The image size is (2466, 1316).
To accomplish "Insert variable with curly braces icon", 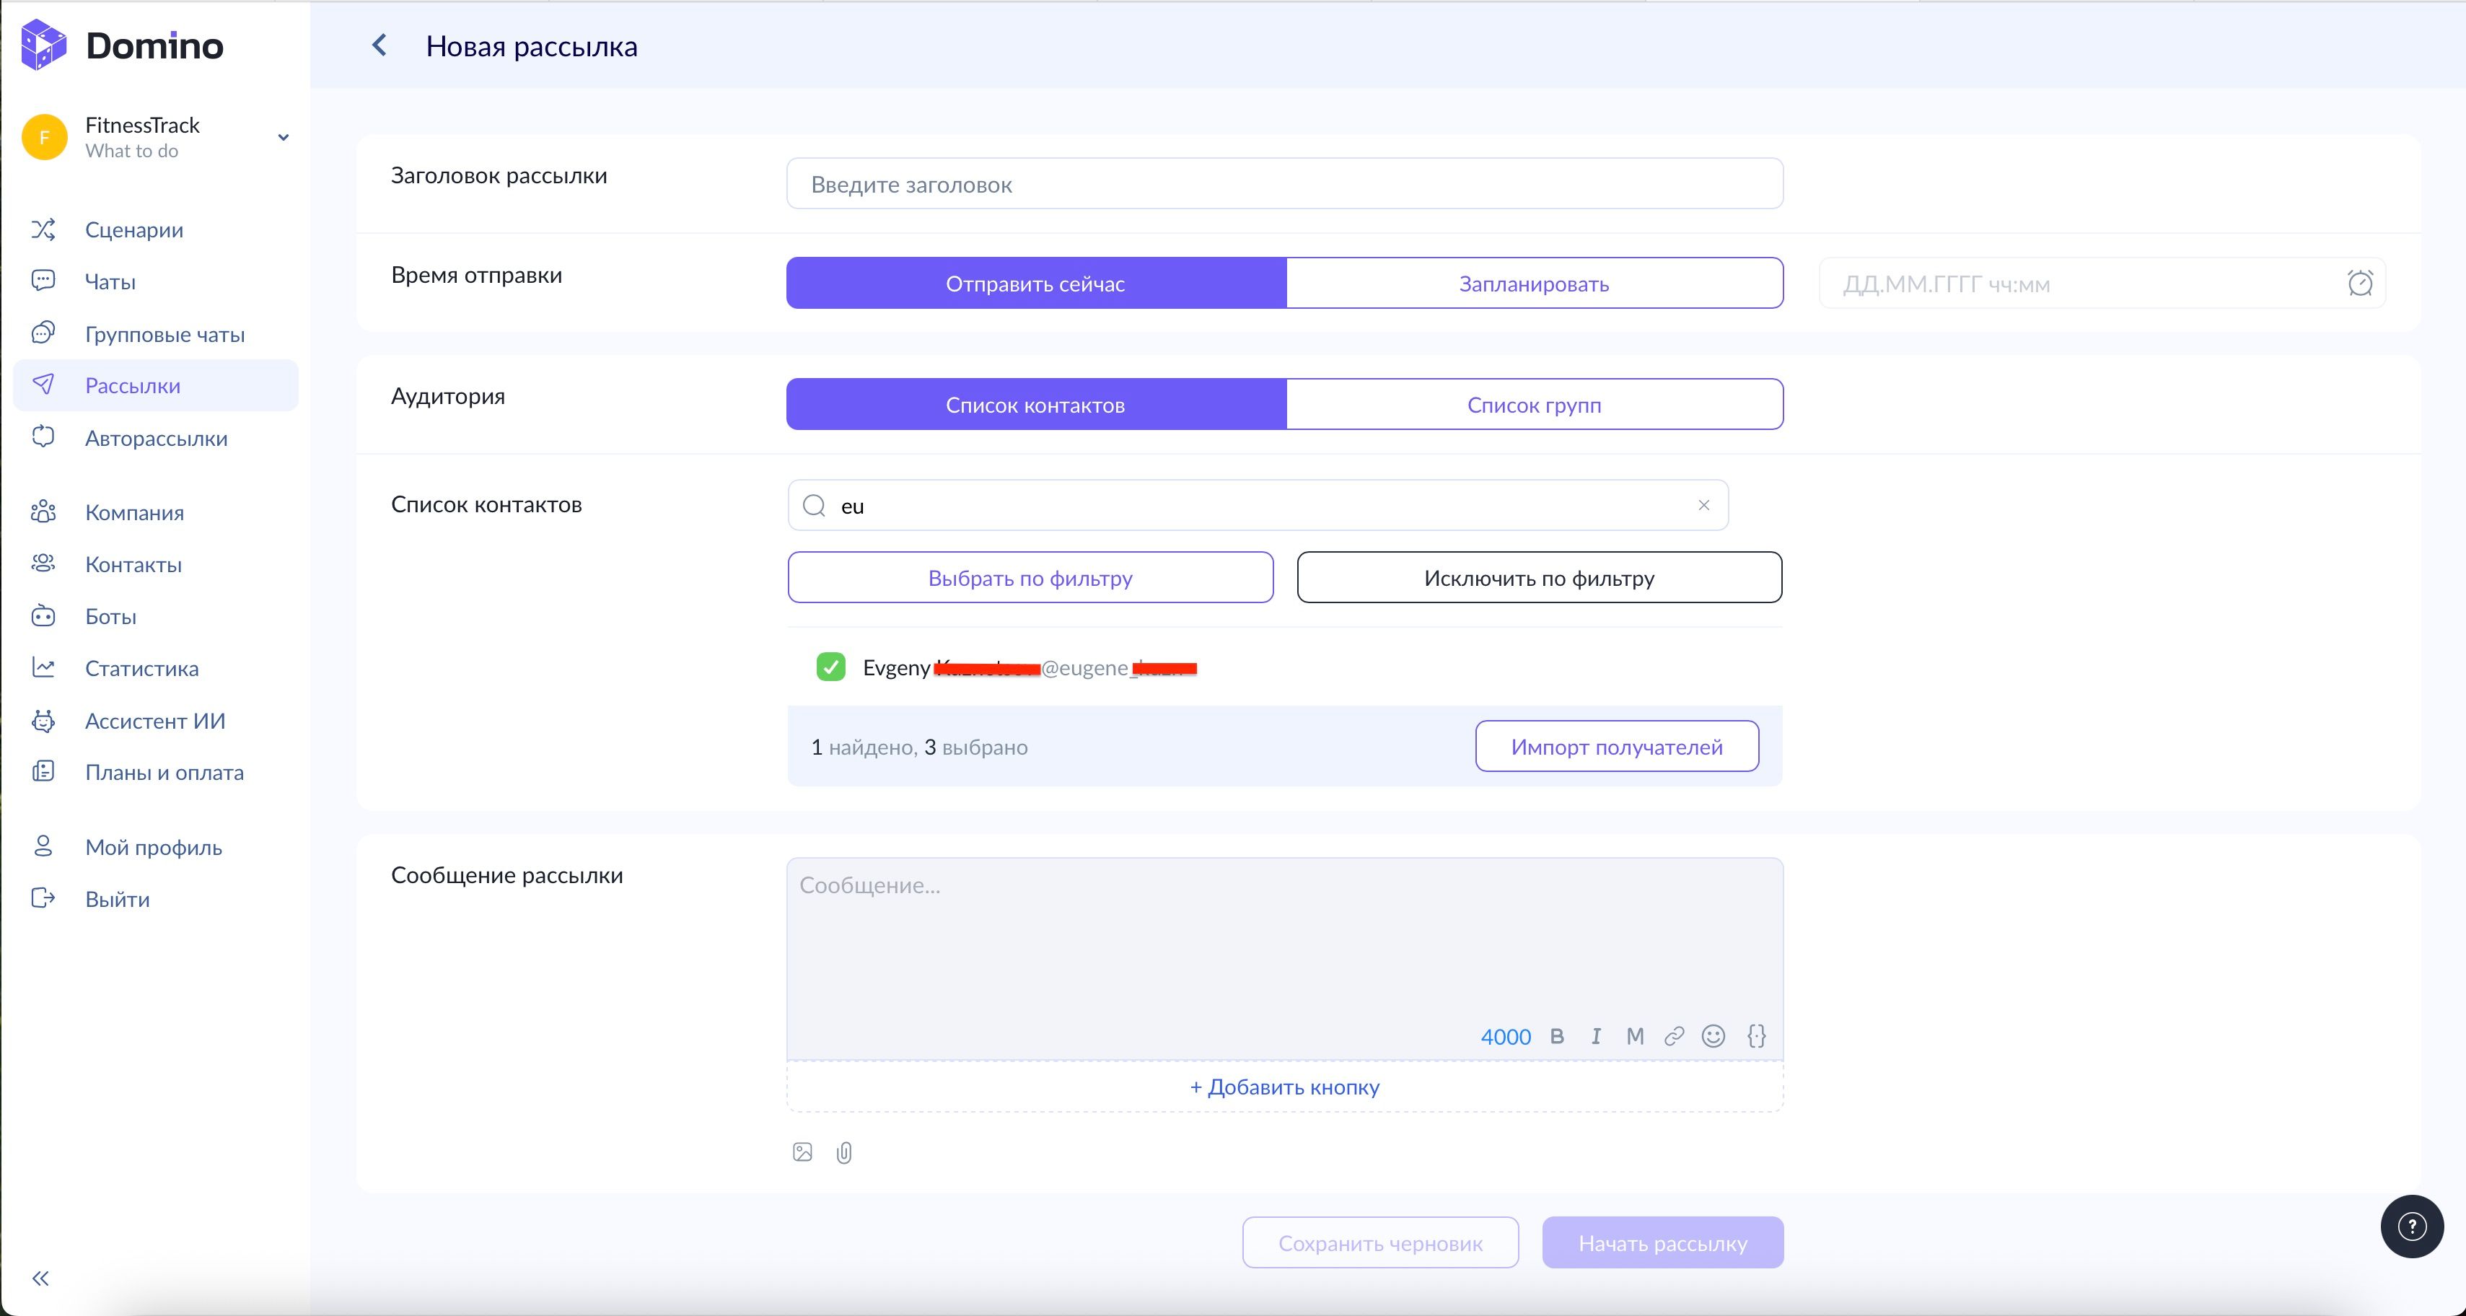I will coord(1755,1035).
